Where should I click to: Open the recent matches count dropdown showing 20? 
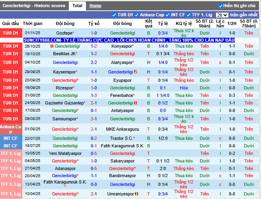point(222,15)
